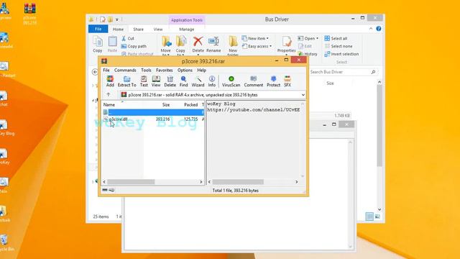Switch Explorer to large icons view
Image resolution: width=460 pixels, height=259 pixels.
tap(377, 217)
